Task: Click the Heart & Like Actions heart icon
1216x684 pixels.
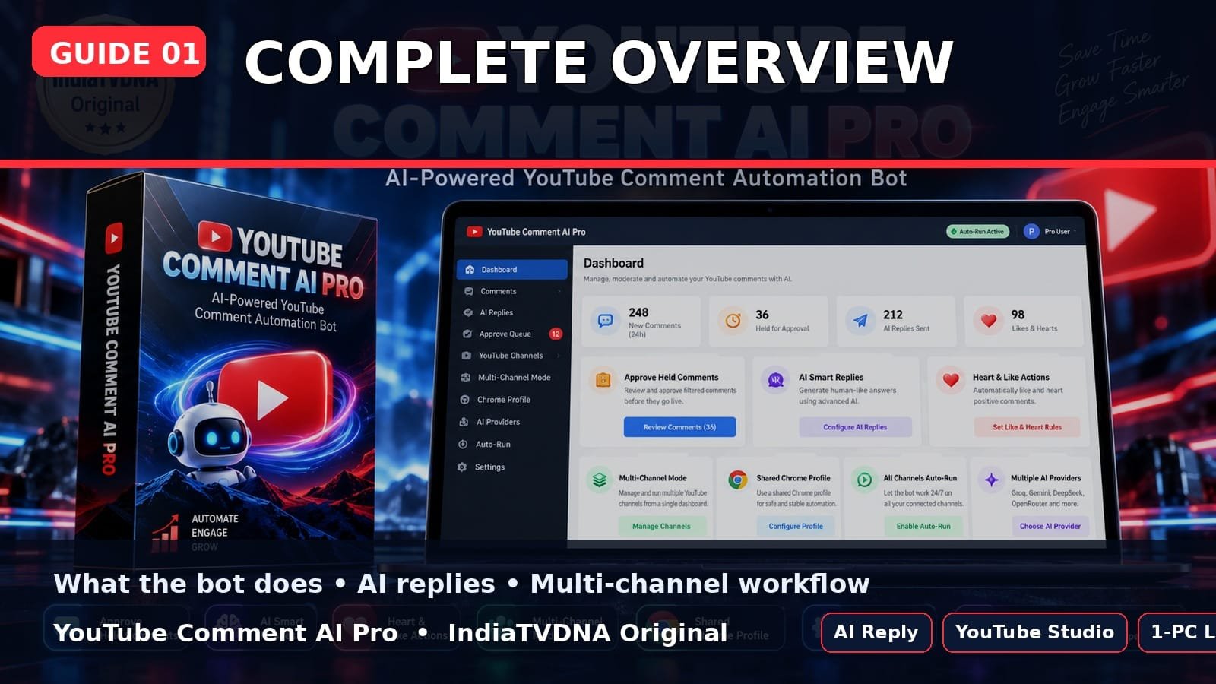Action: [x=951, y=379]
